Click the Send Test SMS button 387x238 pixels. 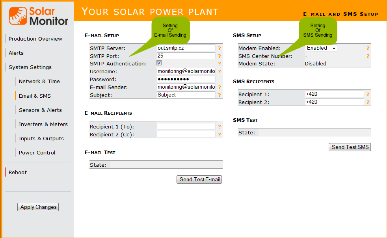(x=350, y=147)
